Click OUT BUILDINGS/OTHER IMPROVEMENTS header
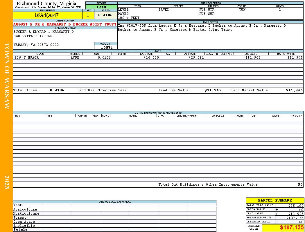The width and height of the screenshot is (305, 232). click(158, 113)
